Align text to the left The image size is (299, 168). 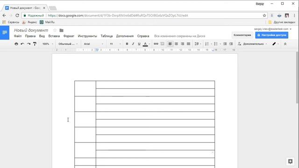[170, 44]
